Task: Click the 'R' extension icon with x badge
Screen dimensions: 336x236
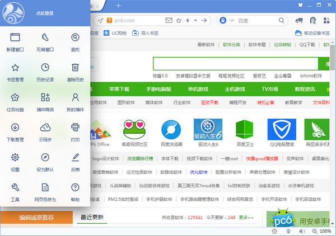Action: point(313,20)
